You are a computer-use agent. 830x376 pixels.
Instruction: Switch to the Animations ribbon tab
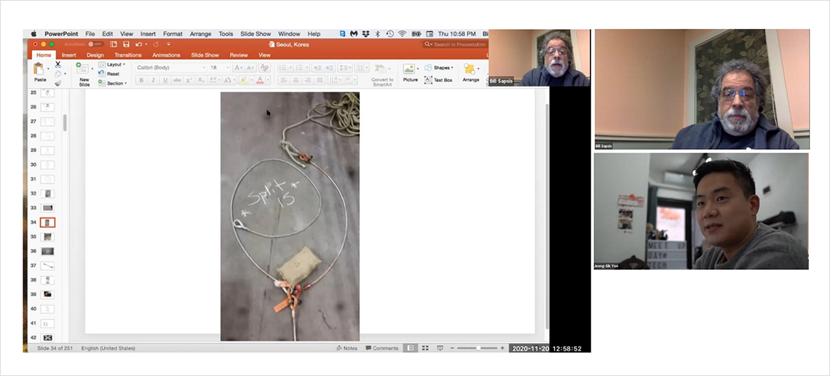coord(166,55)
